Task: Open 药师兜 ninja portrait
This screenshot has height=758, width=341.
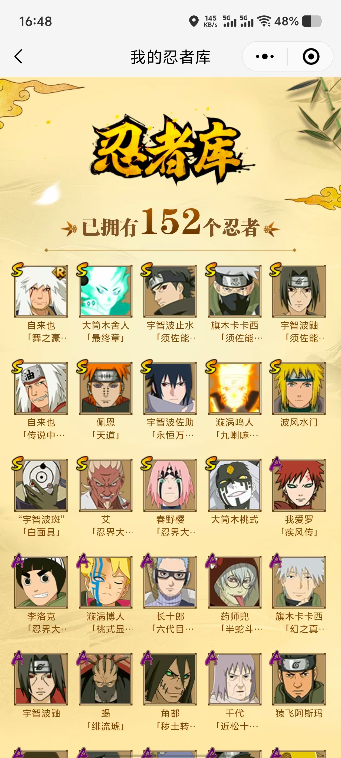Action: [234, 582]
